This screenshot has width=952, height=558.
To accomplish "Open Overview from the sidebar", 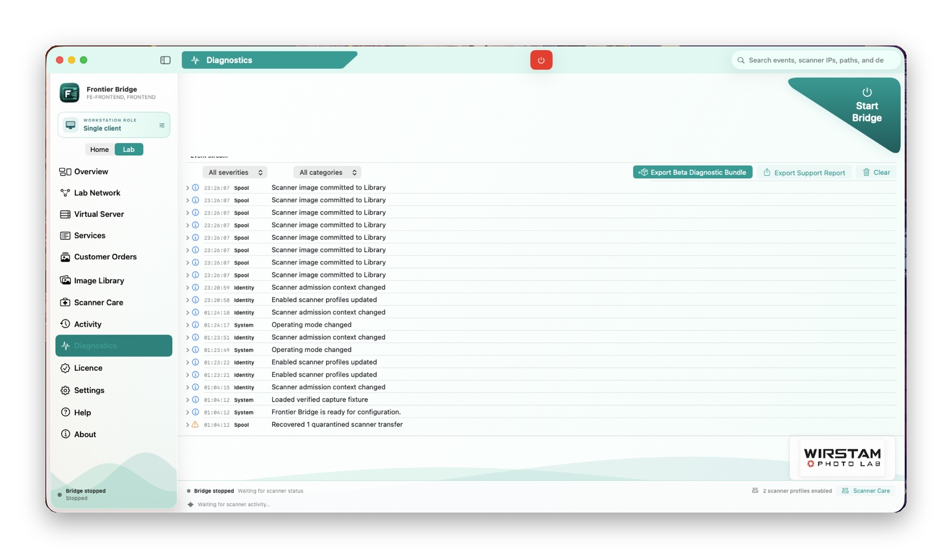I will [114, 172].
